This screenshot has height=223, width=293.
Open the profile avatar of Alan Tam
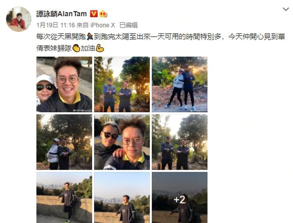[19, 19]
